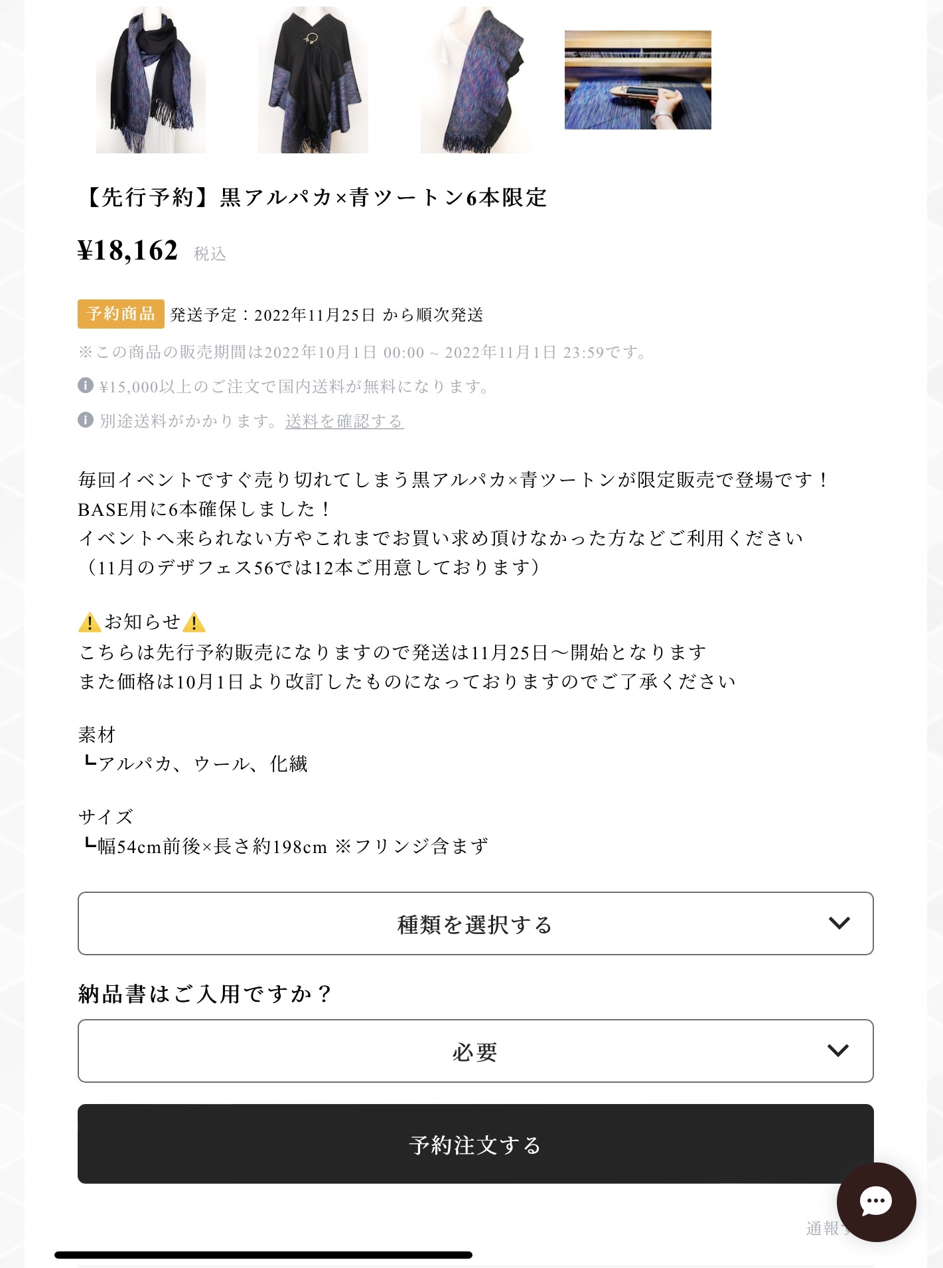Open the 送料を確認する link
The height and width of the screenshot is (1268, 943).
[x=344, y=421]
